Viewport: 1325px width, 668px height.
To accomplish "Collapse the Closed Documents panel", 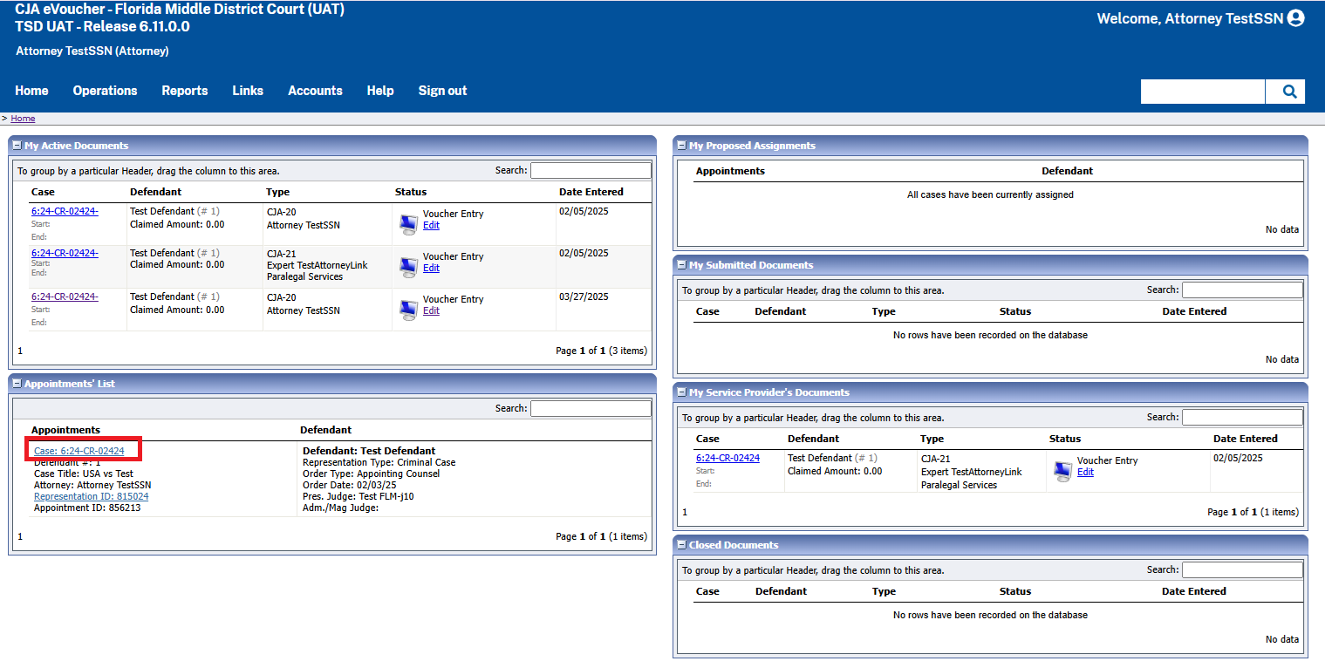I will (681, 545).
